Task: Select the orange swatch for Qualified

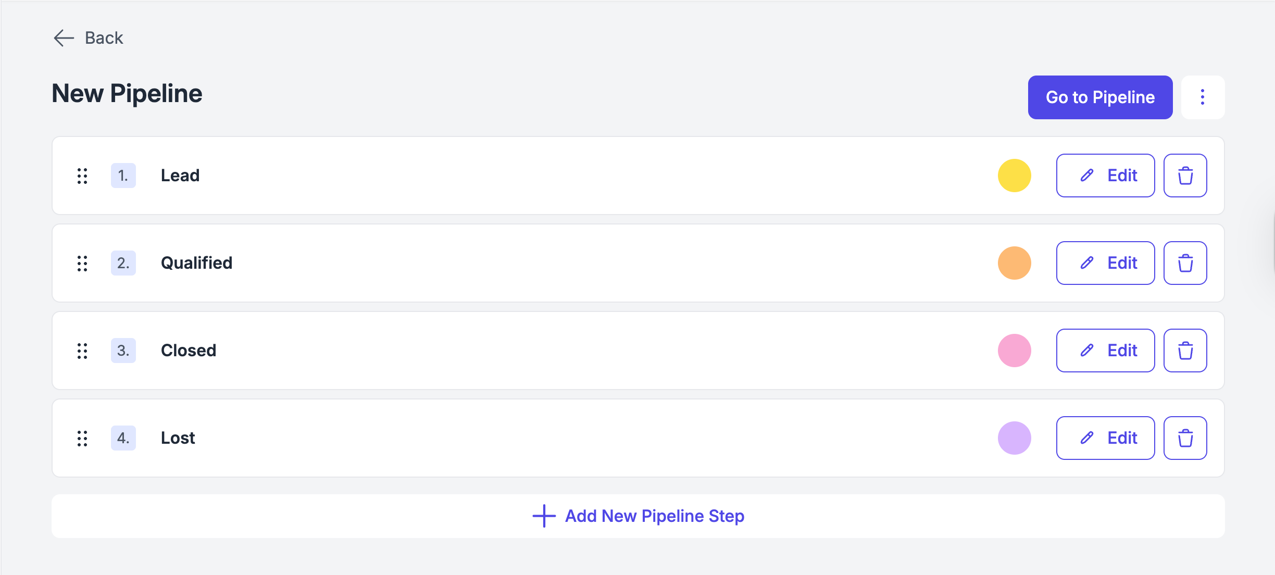Action: (1014, 263)
